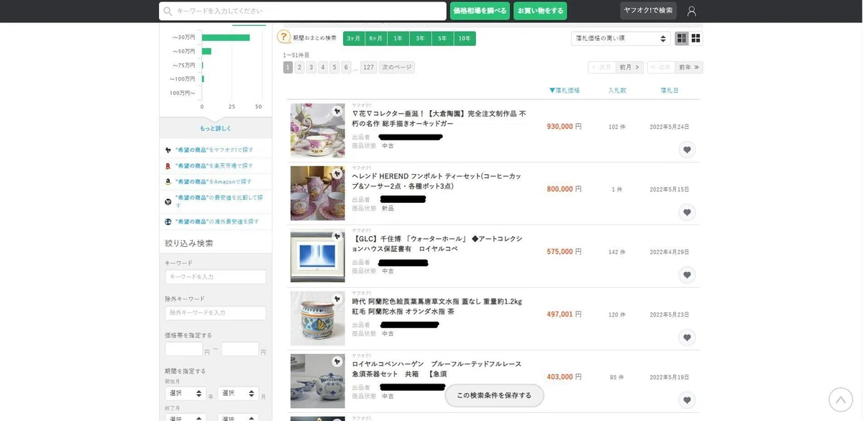The image size is (863, 421).
Task: Favorite the 800,000円 HEREND item heart
Action: point(687,212)
